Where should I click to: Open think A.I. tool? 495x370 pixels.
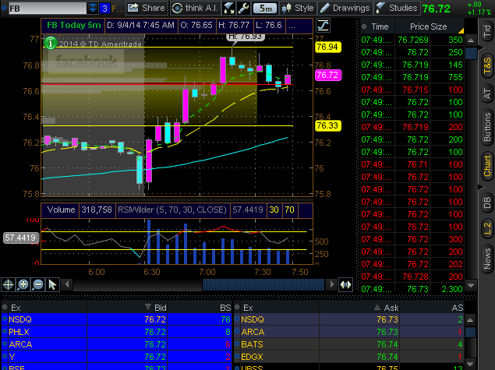(196, 8)
